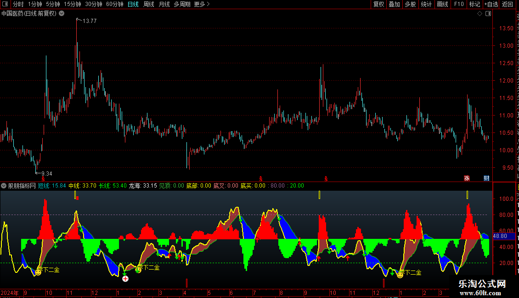
Task: Click the 2024年 date axis label
Action: 9,293
